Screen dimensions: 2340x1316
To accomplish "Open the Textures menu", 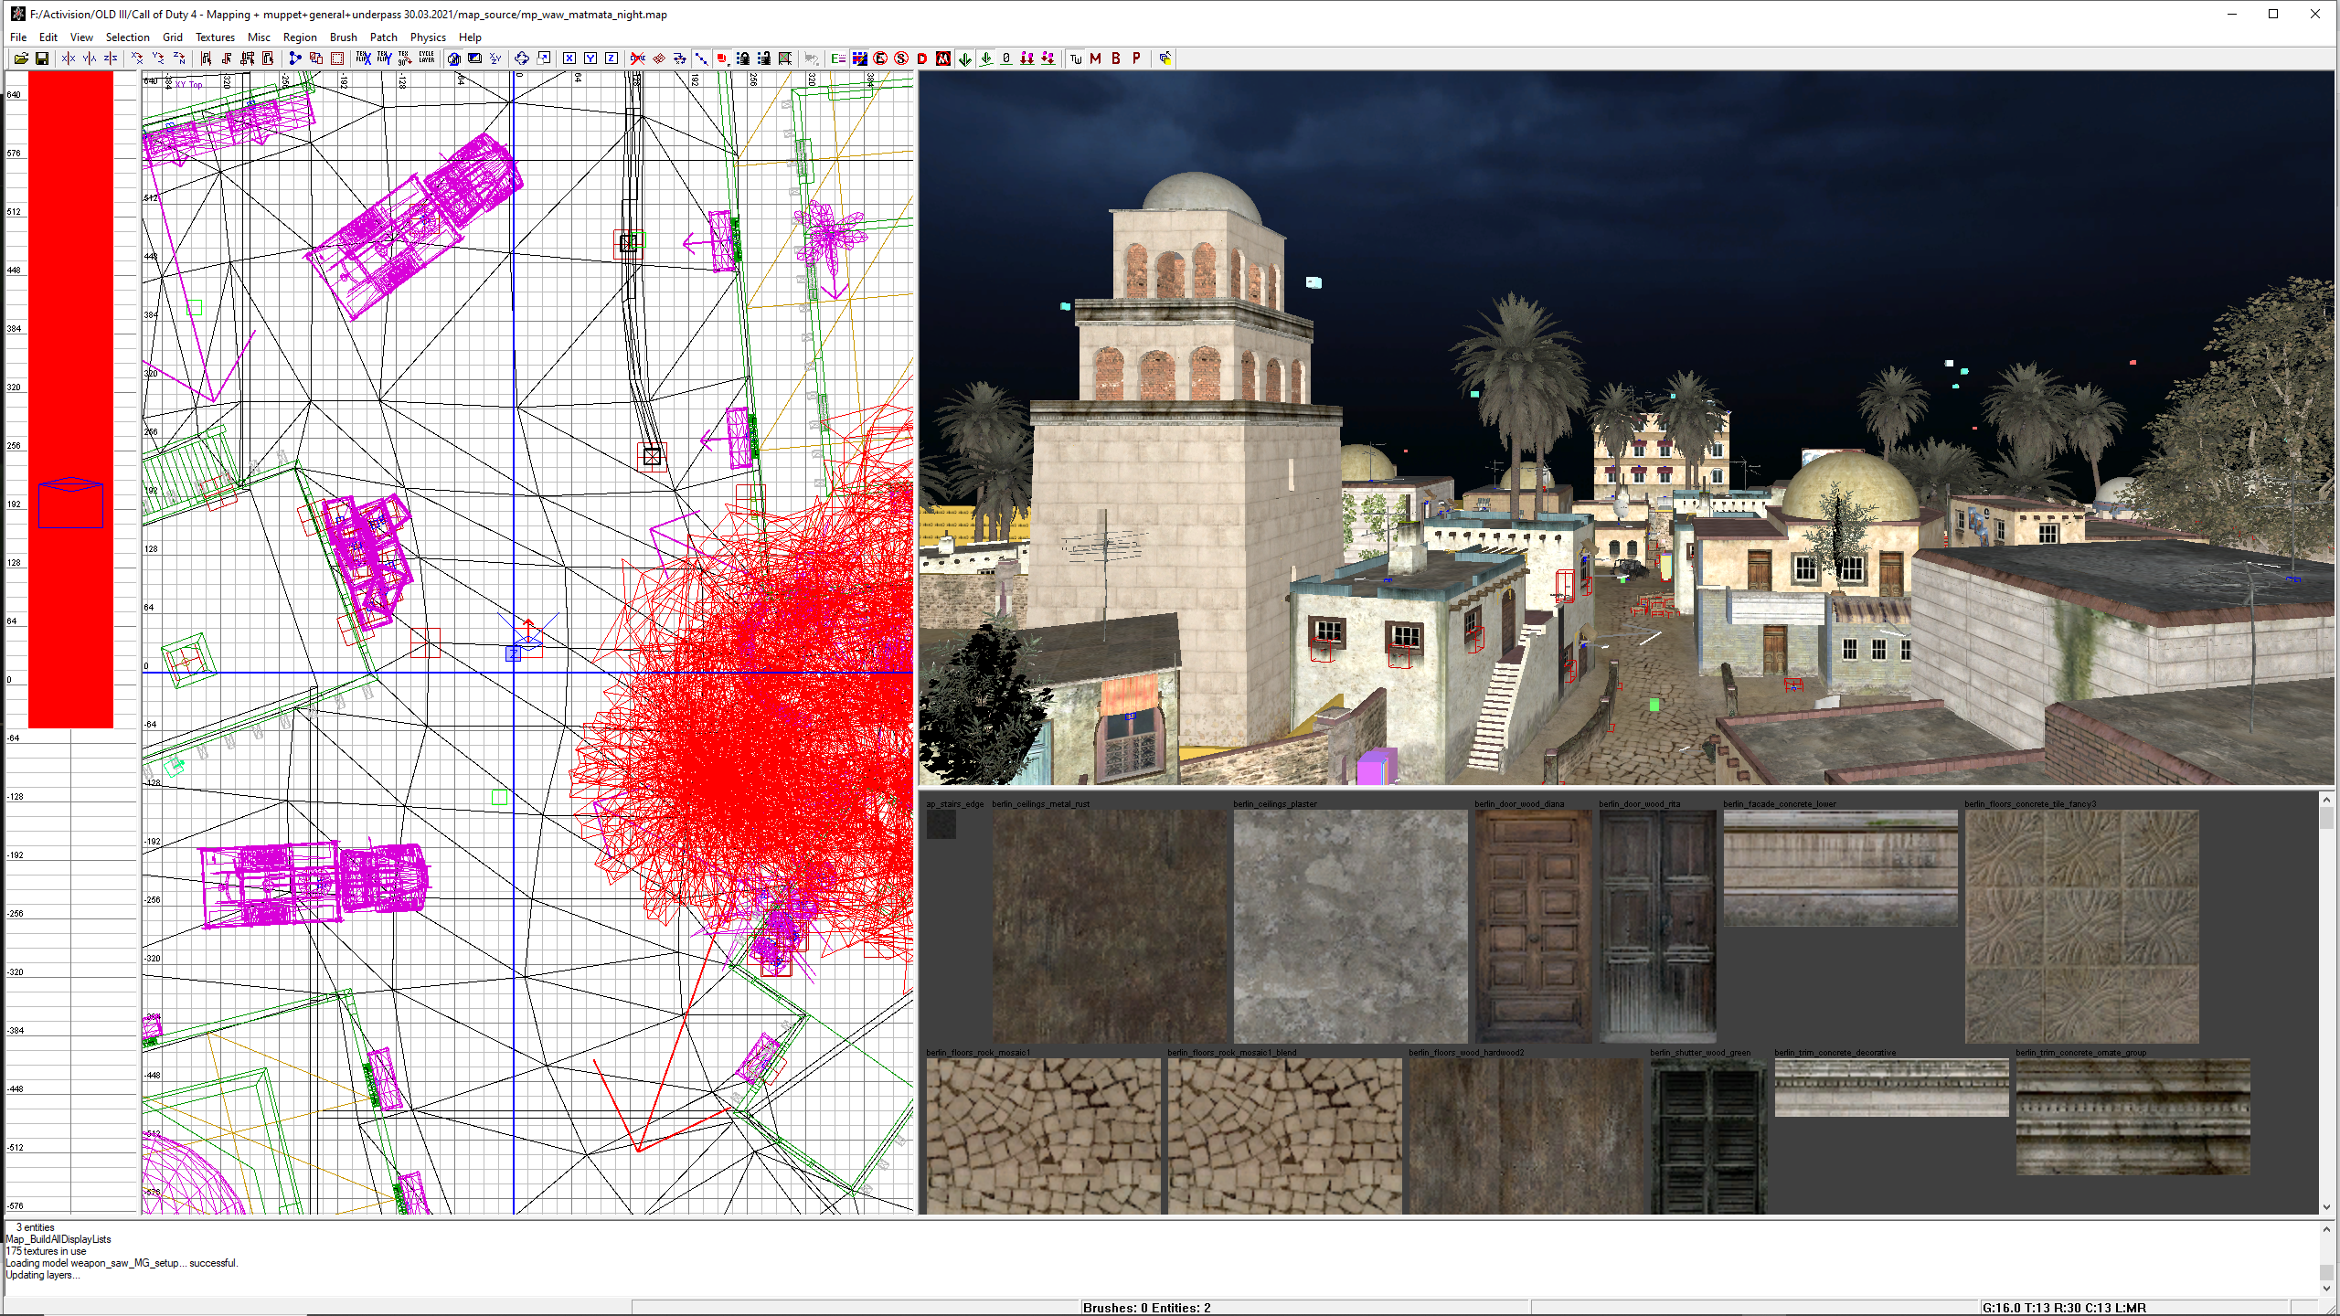I will 215,37.
